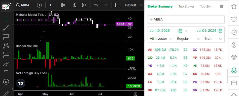Click the add symbol compare plus button
The image size is (239, 96).
click(39, 5)
